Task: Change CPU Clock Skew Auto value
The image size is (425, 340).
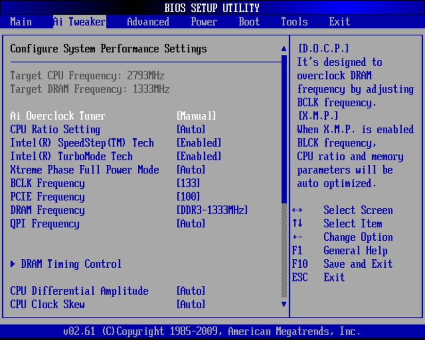Action: 191,304
